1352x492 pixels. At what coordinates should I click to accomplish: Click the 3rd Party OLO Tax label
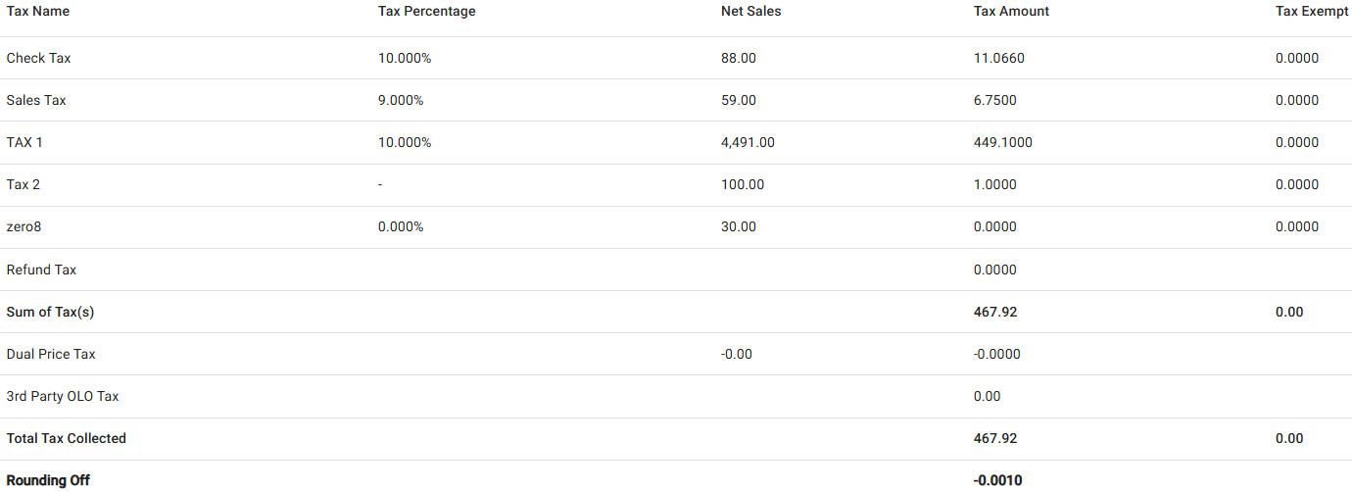[63, 396]
